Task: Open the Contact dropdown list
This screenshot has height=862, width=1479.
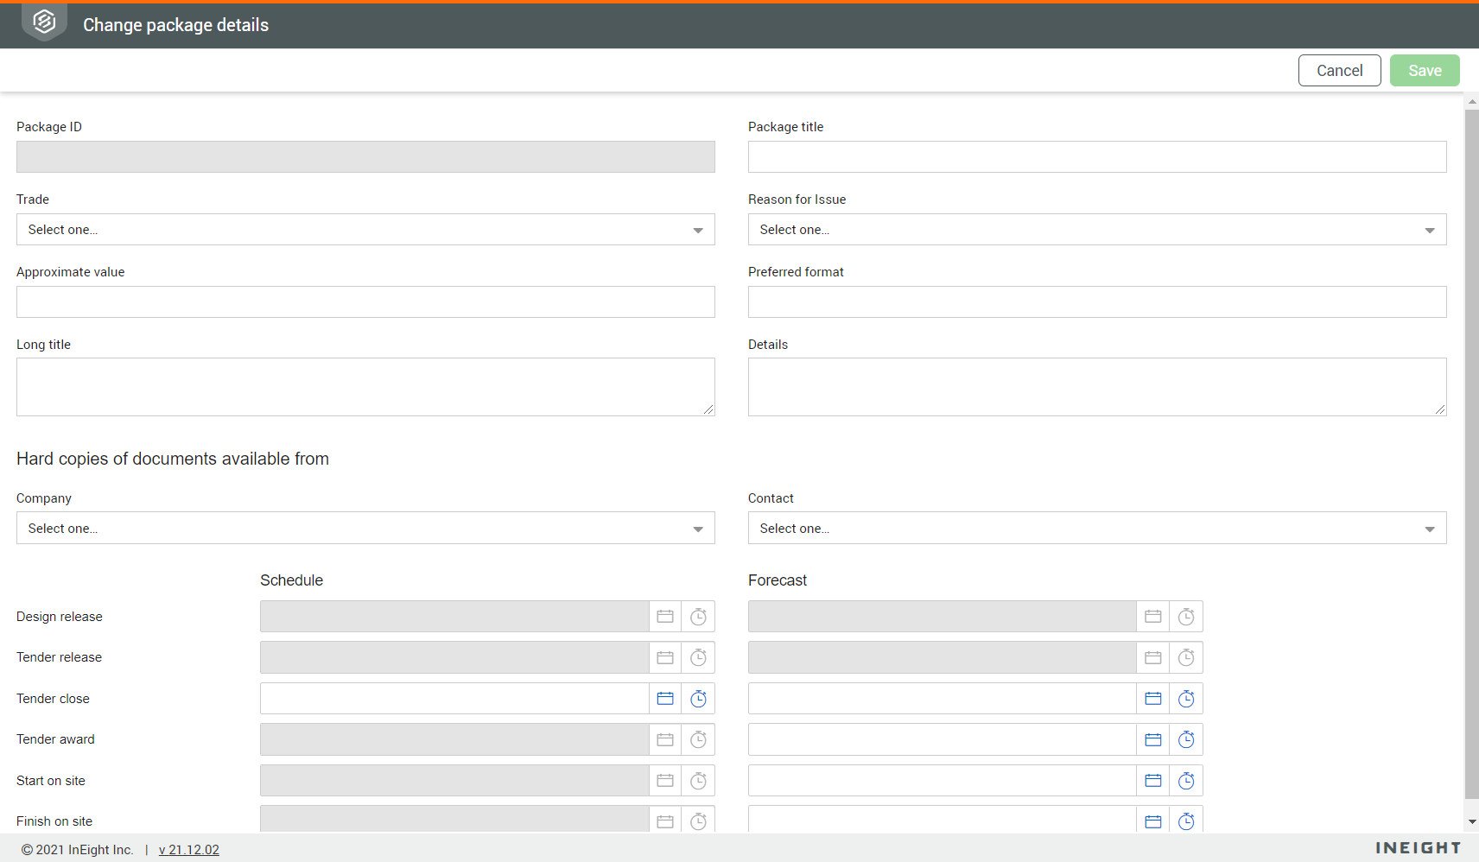Action: tap(1096, 529)
